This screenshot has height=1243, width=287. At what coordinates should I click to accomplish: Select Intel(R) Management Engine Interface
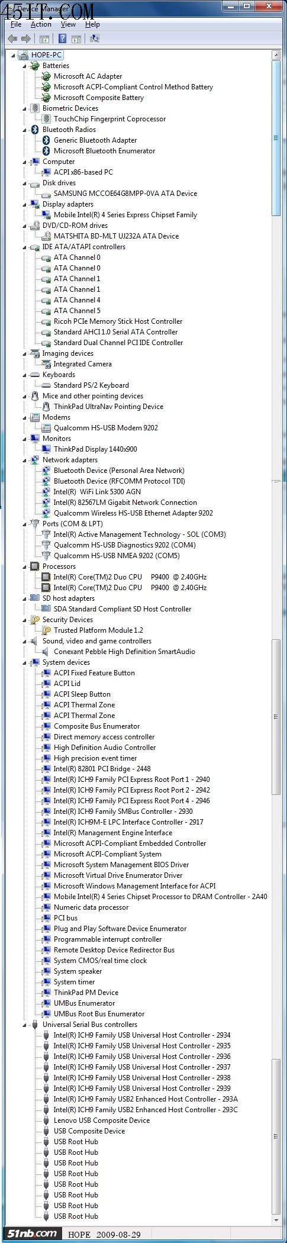coord(113,833)
